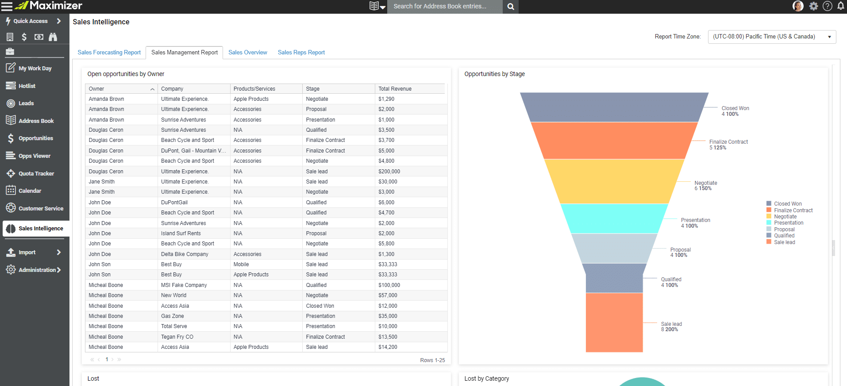Screen dimensions: 847x386
Task: Click the binoculars quick access icon
Action: tap(53, 37)
